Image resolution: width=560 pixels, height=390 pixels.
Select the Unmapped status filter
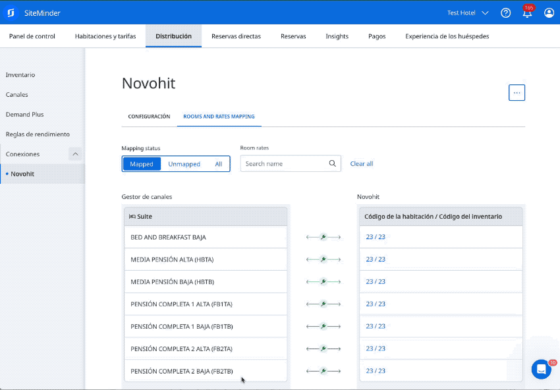(184, 164)
